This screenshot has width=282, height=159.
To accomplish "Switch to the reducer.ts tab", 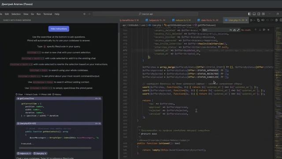I will pos(181,20).
